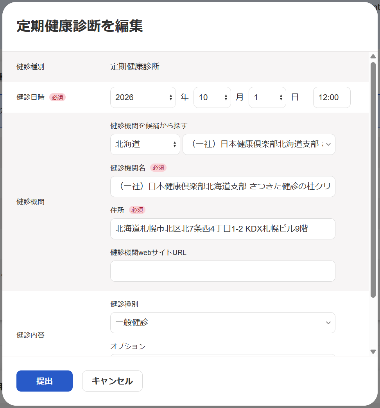The width and height of the screenshot is (380, 408).
Task: Click the 健診機関名 input field
Action: 222,187
